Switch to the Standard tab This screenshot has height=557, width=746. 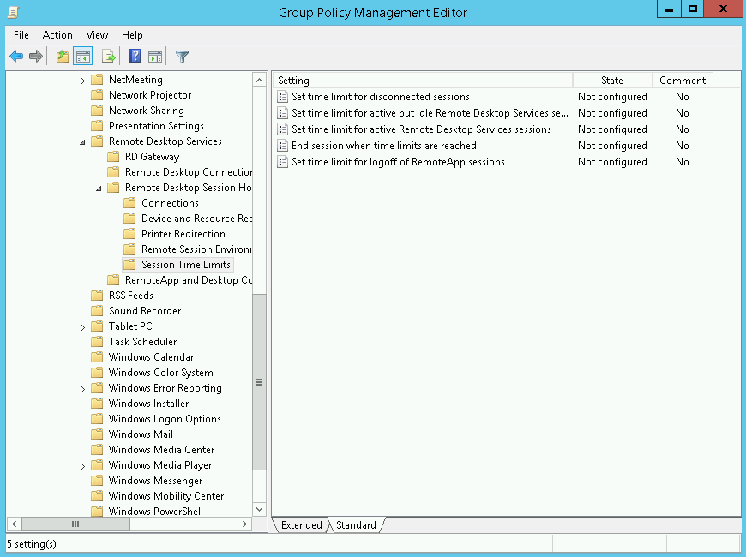click(357, 525)
